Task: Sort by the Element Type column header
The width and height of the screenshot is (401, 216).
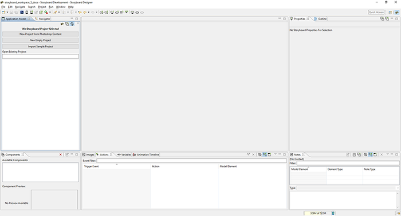Action: [344, 169]
